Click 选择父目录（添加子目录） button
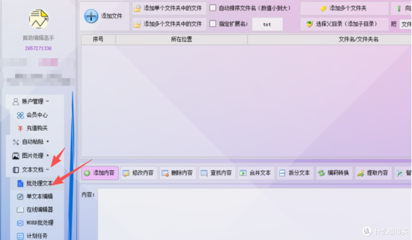Image resolution: width=412 pixels, height=240 pixels. coord(344,24)
